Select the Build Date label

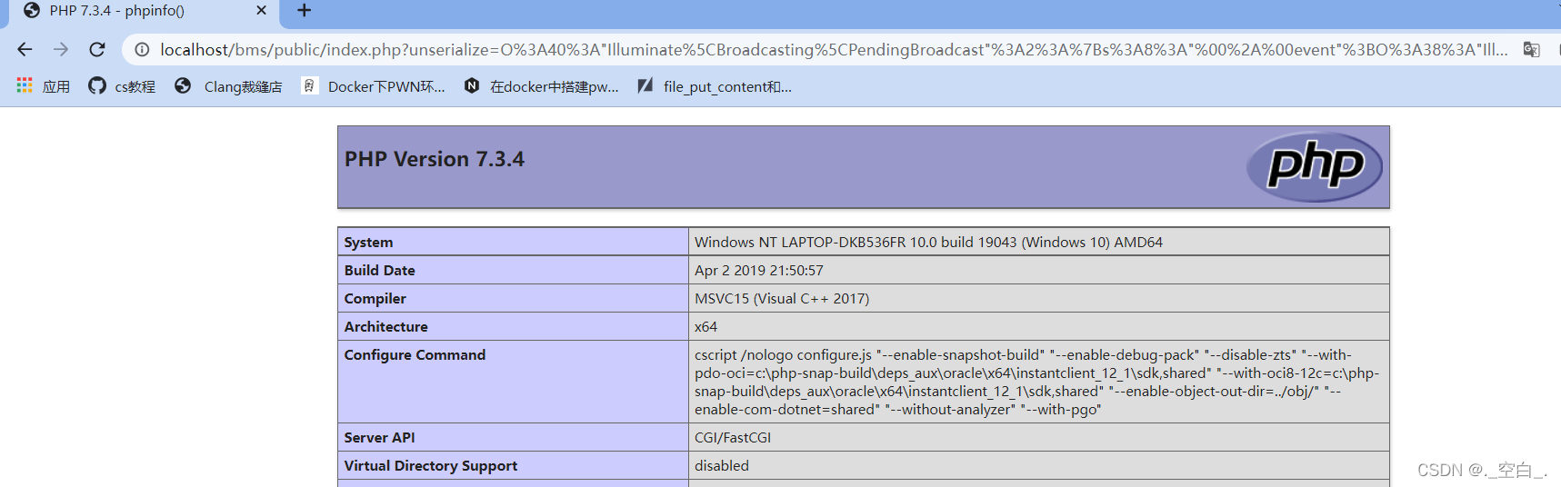pos(379,270)
